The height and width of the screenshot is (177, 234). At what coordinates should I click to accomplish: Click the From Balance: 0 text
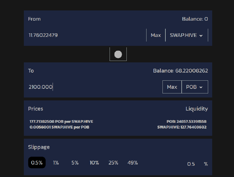click(195, 19)
